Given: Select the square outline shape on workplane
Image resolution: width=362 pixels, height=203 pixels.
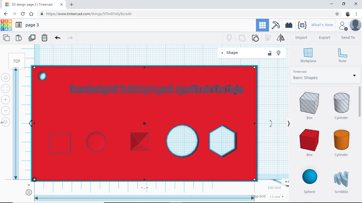Looking at the screenshot, I should coord(60,142).
